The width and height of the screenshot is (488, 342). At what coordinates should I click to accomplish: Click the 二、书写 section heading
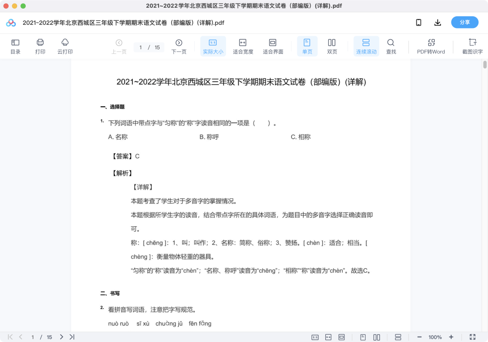[110, 293]
